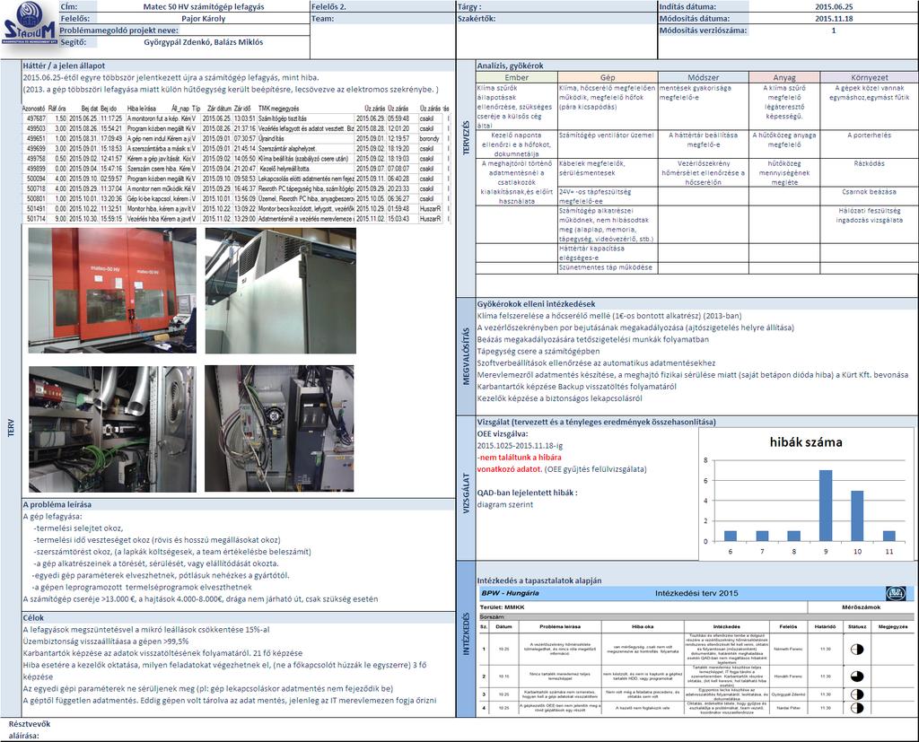919x742 pixels.
Task: Click the vertical 'VIZSGÁLAT' side label
Action: (x=467, y=493)
